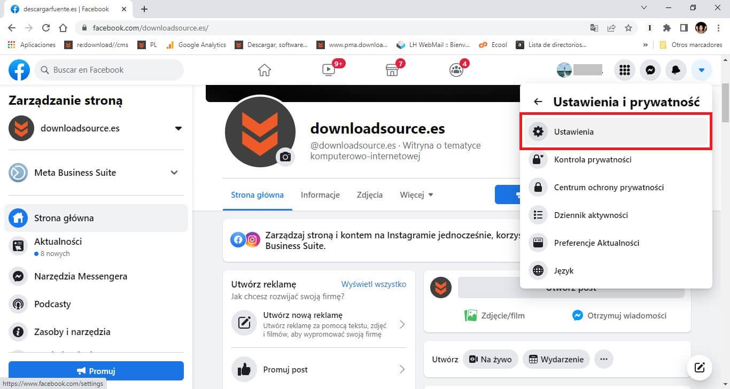Expand downloadsource.es page selector
Viewport: 730px width, 389px height.
[x=178, y=128]
